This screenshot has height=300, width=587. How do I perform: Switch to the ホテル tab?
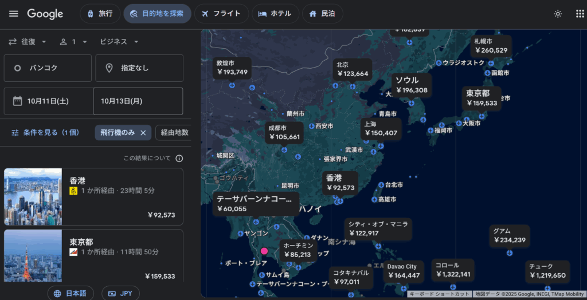[x=275, y=14]
